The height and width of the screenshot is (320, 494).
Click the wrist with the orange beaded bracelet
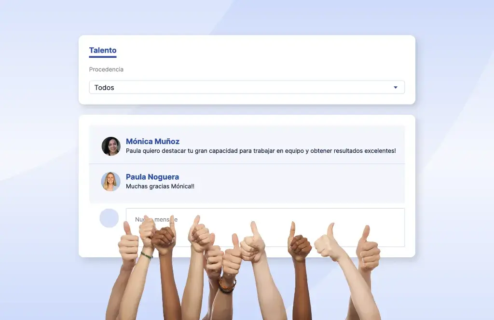tap(228, 285)
